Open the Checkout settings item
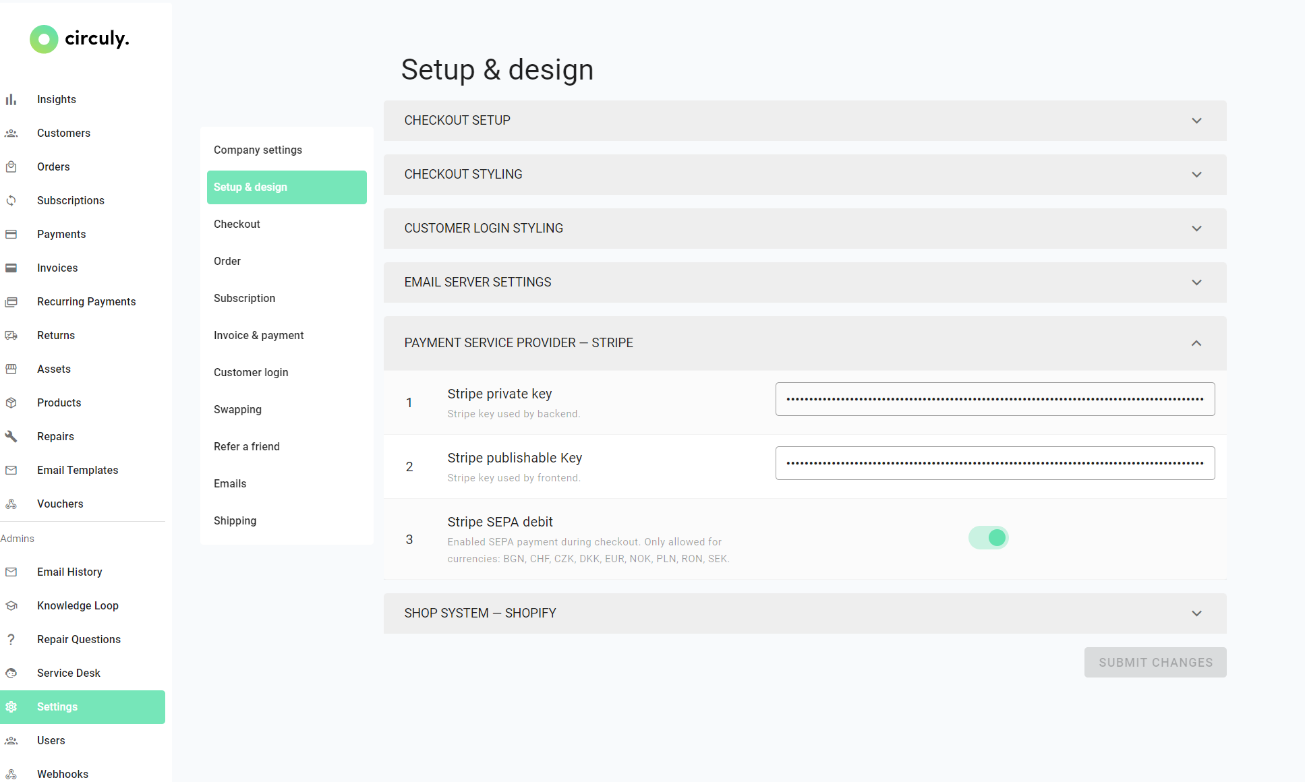This screenshot has height=782, width=1305. (287, 224)
